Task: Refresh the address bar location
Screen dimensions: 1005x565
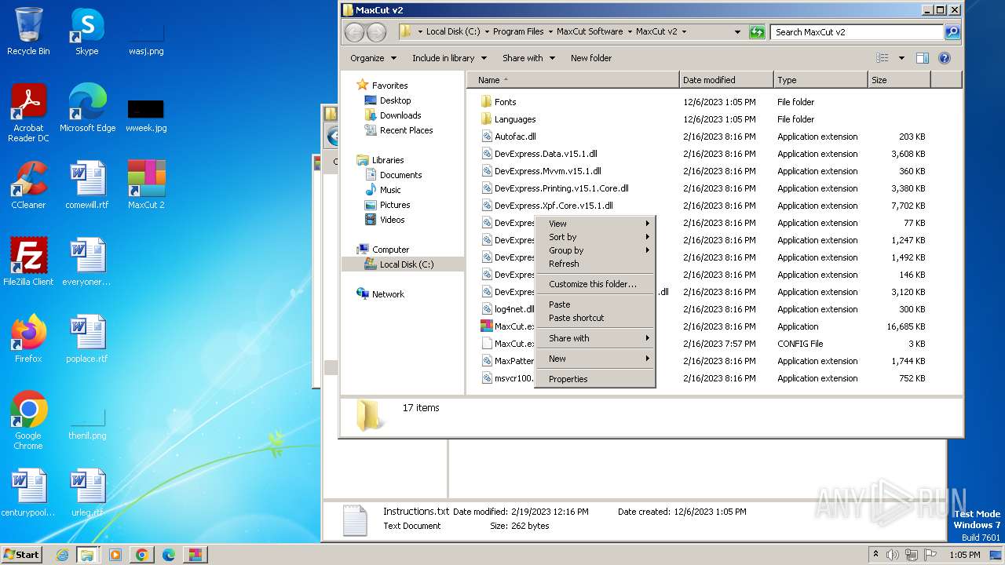Action: pyautogui.click(x=757, y=32)
